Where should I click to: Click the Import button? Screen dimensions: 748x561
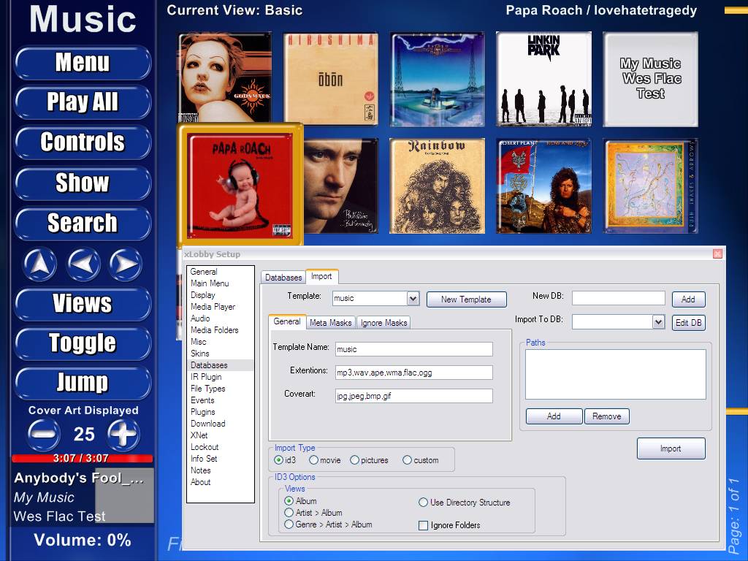point(671,449)
